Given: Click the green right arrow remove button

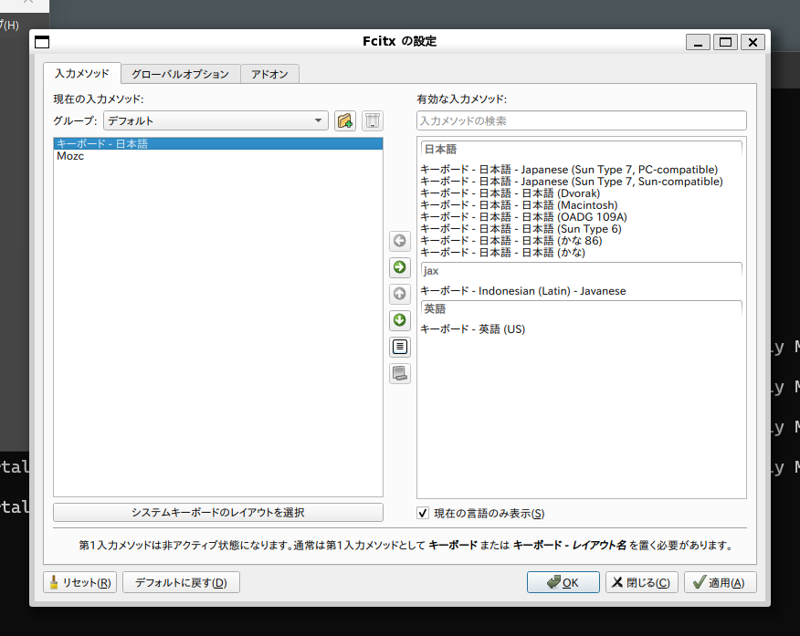Looking at the screenshot, I should click(399, 267).
